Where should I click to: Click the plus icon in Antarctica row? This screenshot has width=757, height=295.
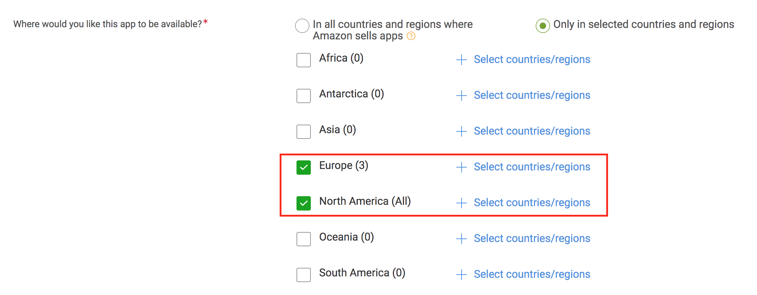462,96
